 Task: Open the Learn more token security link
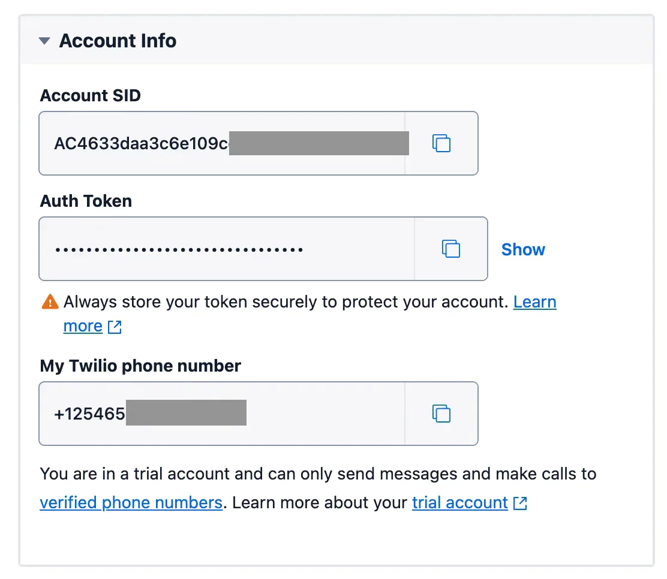[534, 302]
